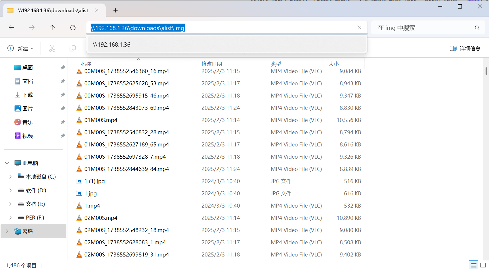
Task: Go forward with the forward arrow
Action: tap(32, 28)
